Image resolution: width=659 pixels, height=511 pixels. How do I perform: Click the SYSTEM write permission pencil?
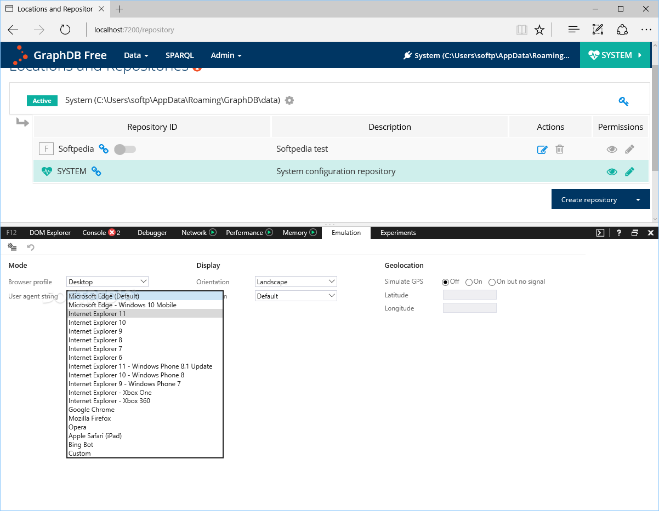pyautogui.click(x=629, y=171)
